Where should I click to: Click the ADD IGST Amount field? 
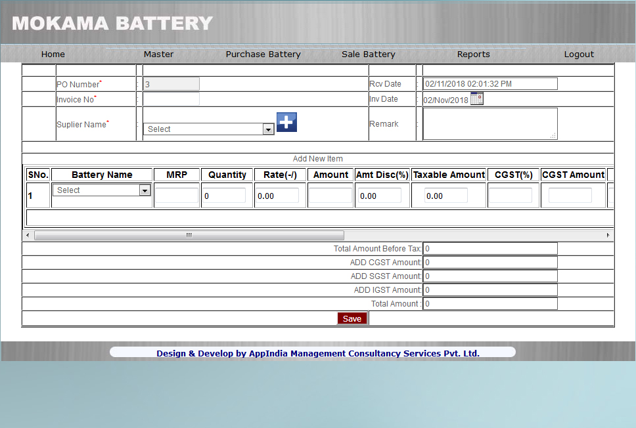click(490, 289)
